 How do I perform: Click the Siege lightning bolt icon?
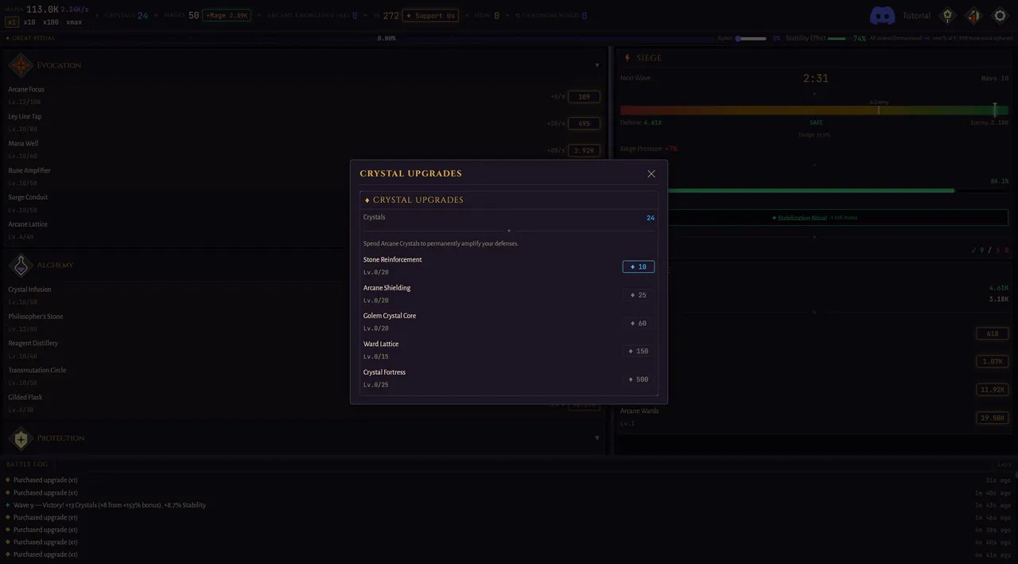pos(628,58)
